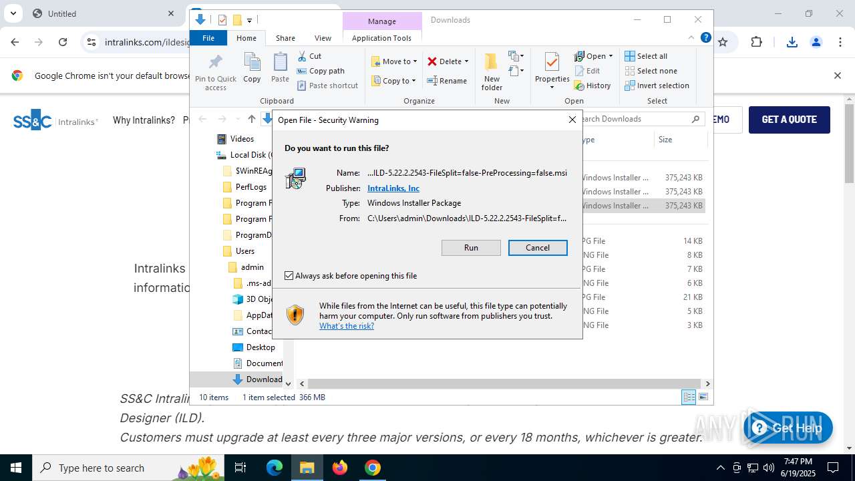Open Why Intralinks? menu on webpage
Viewport: 855px width, 481px height.
coord(144,120)
